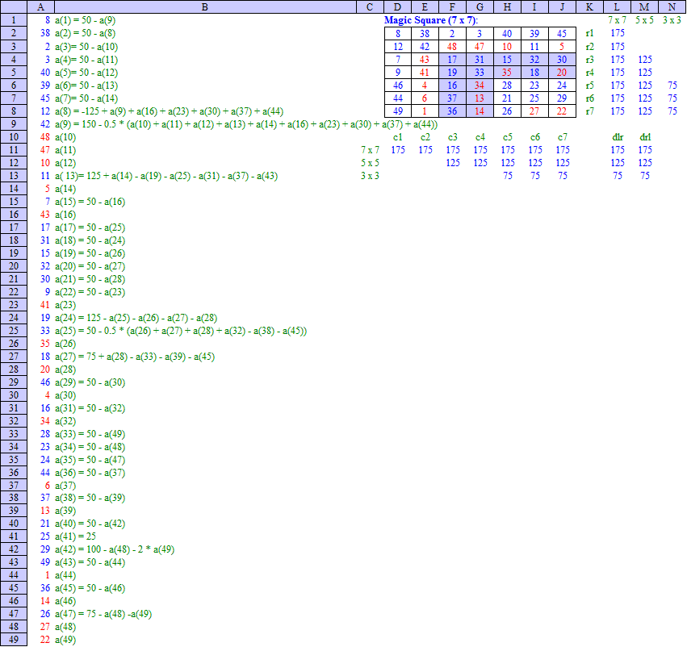Click the 'r7' row label
The height and width of the screenshot is (647, 687).
590,111
